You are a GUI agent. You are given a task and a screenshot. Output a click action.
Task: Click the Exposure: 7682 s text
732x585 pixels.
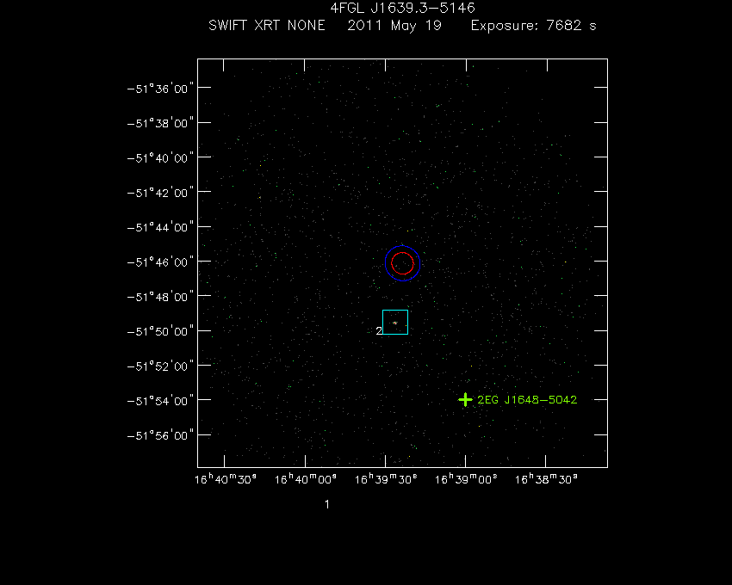click(x=534, y=26)
